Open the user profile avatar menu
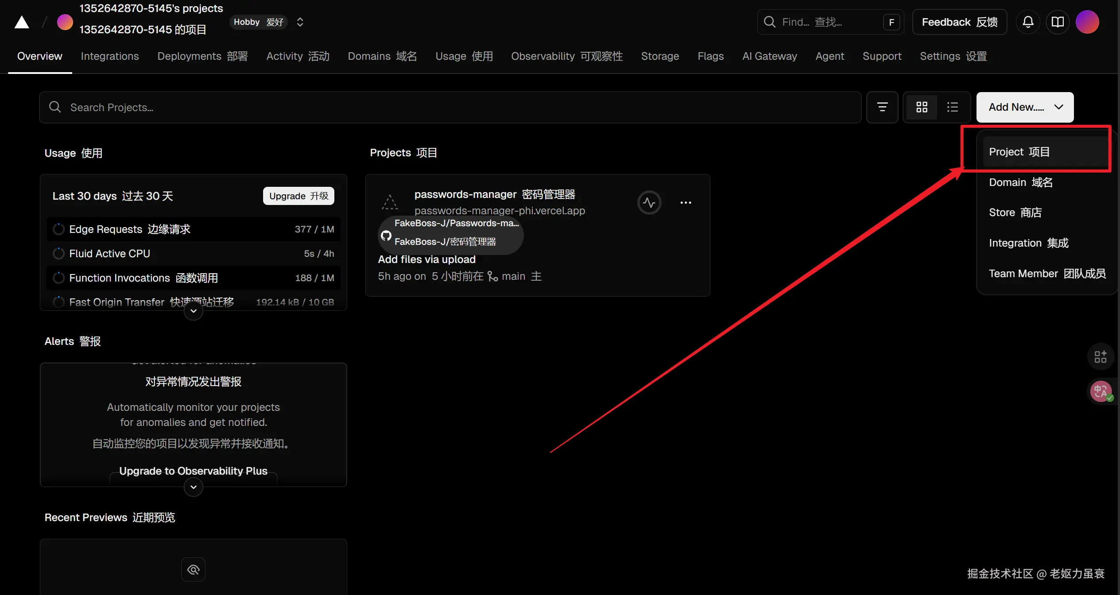Image resolution: width=1120 pixels, height=595 pixels. [1087, 22]
